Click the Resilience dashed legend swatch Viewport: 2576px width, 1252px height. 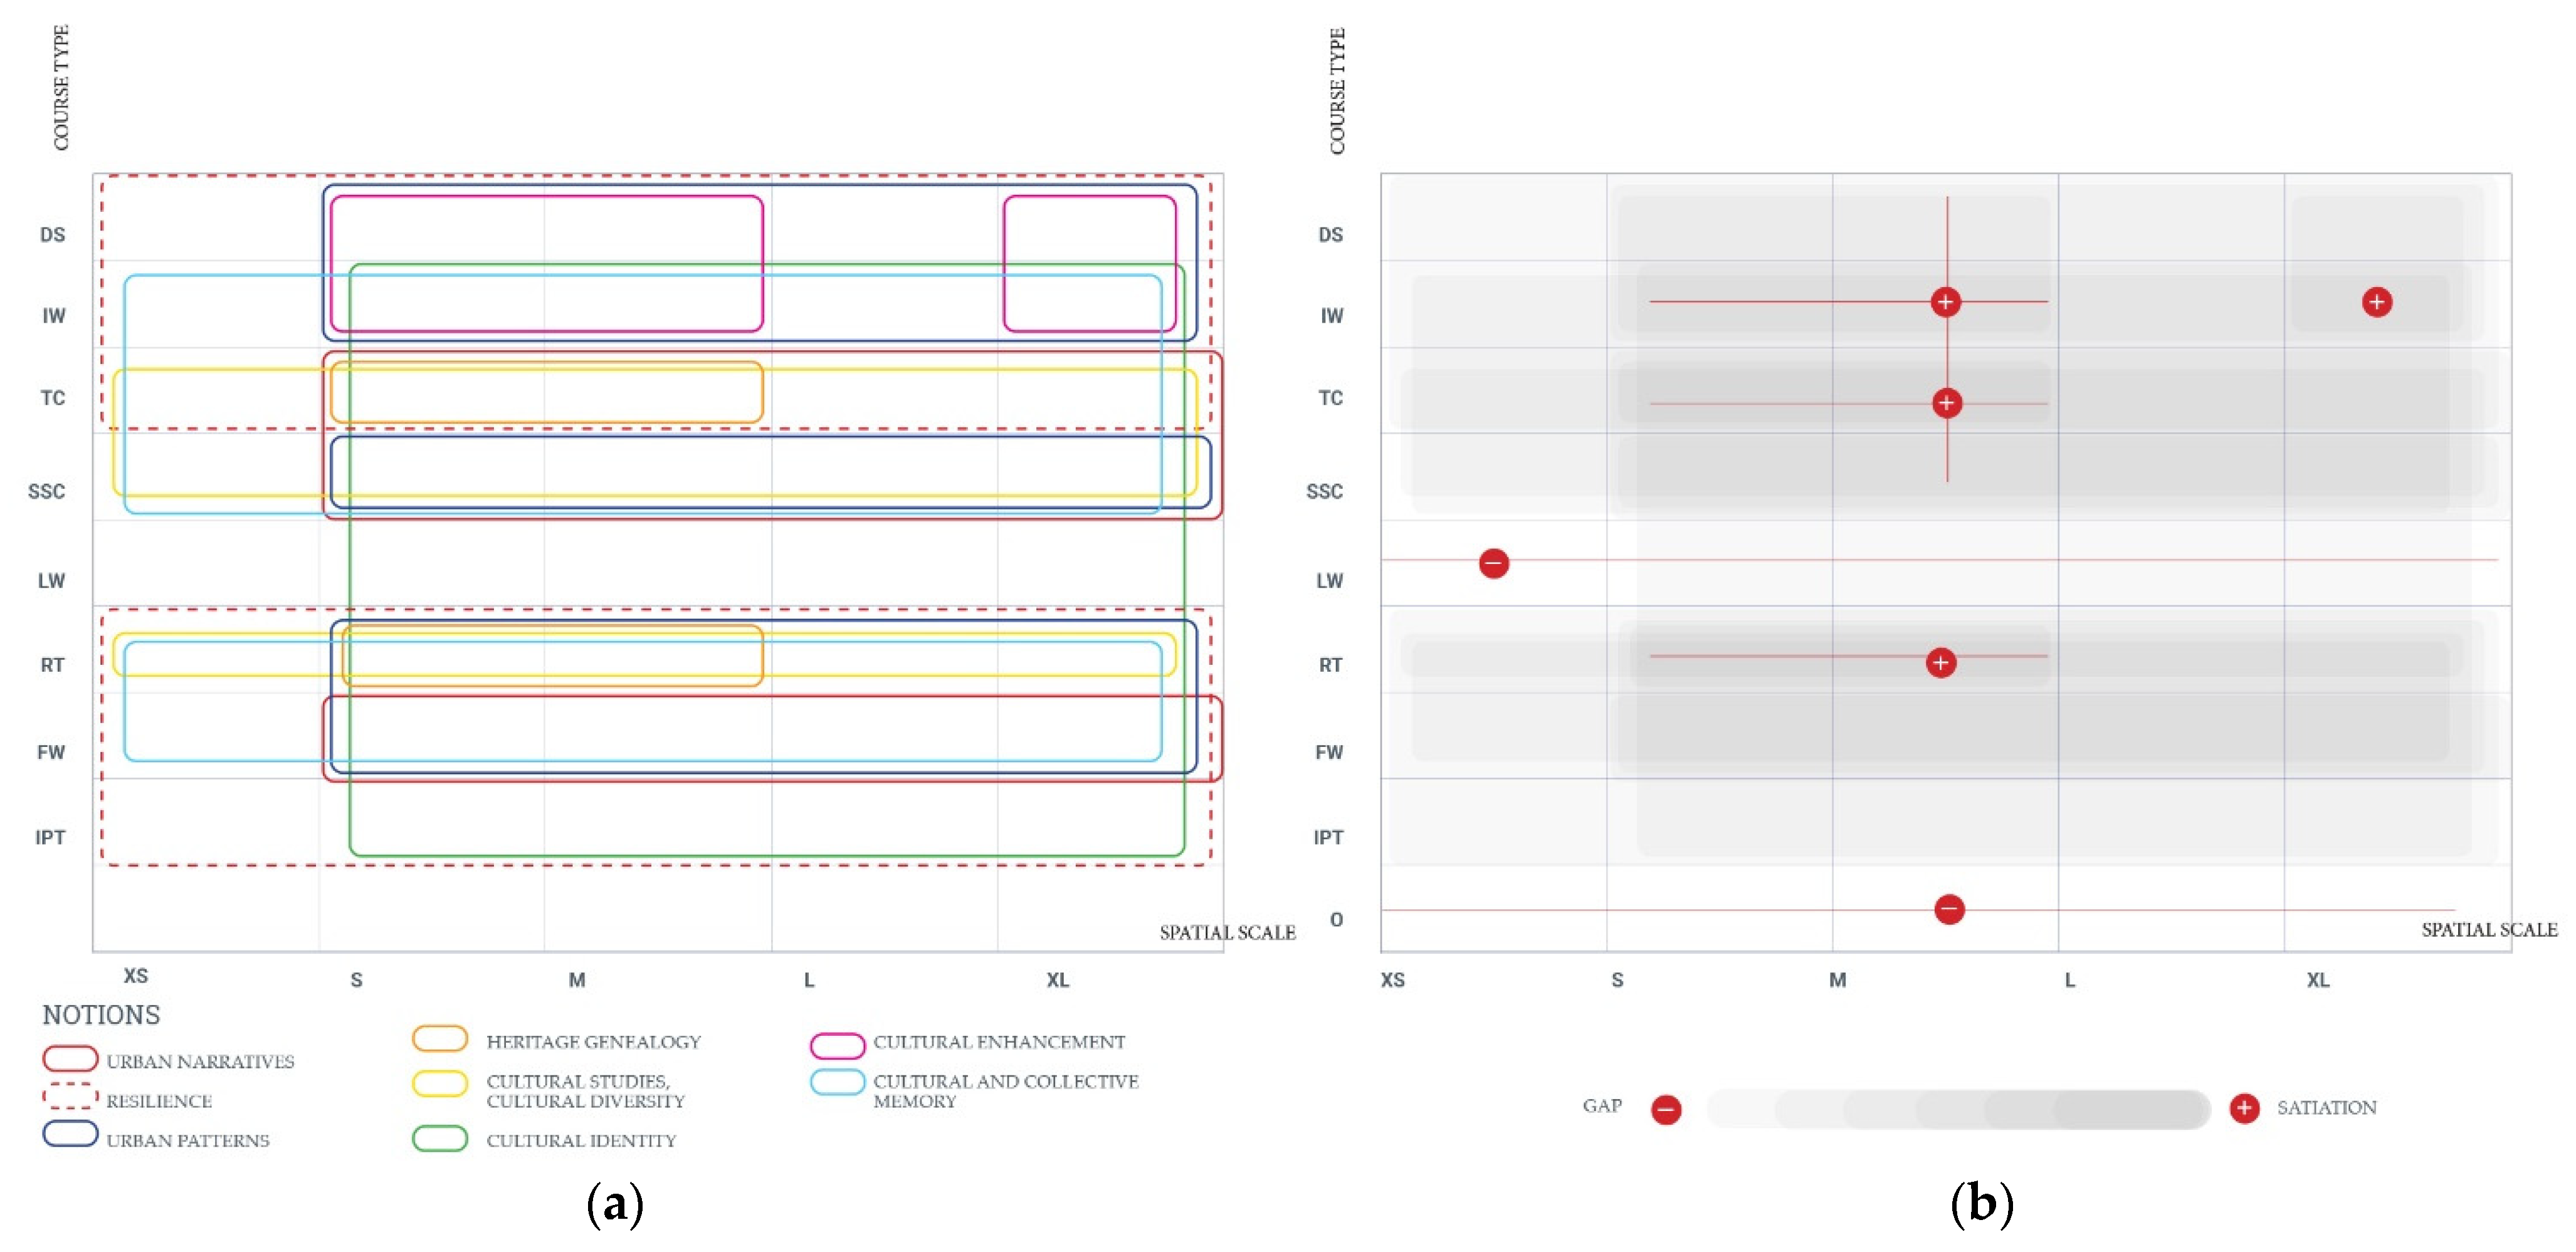[x=70, y=1097]
